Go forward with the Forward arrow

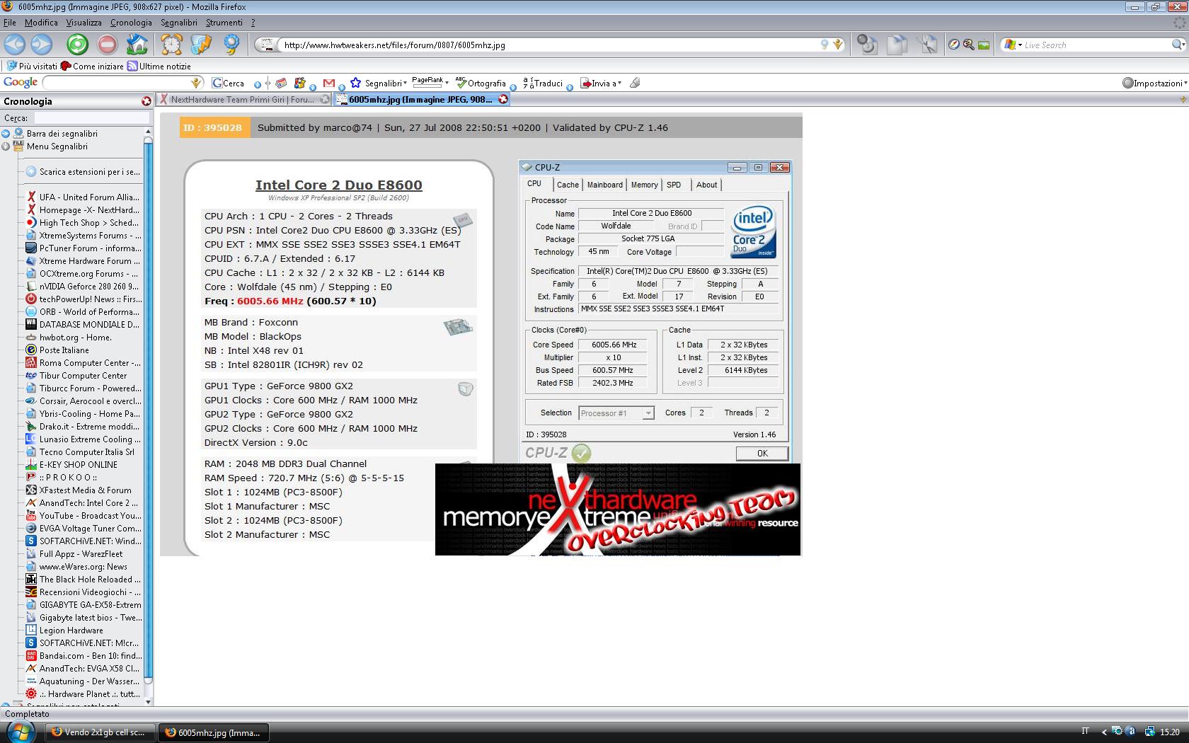[42, 45]
